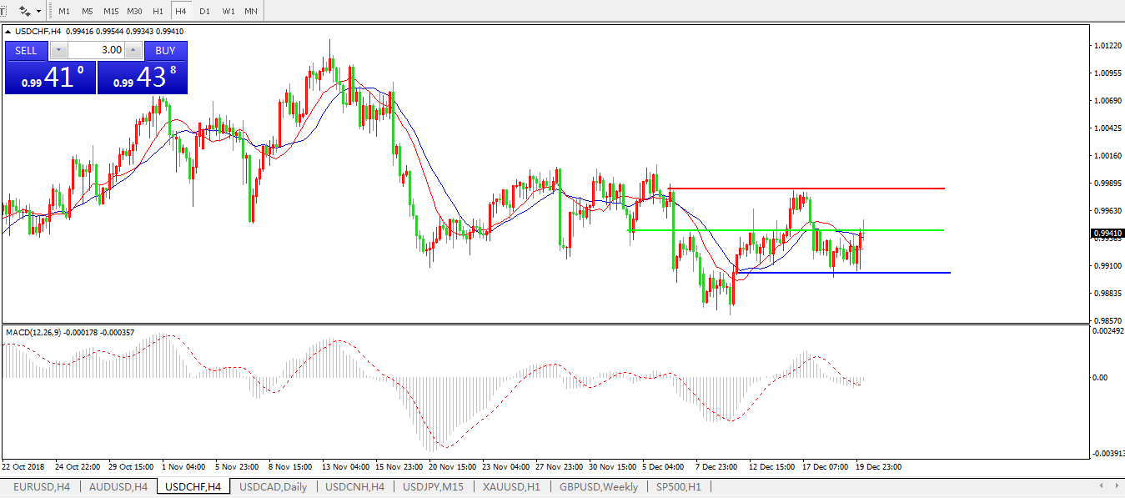Open dropdown arrow beside chart arrows icon

[x=38, y=12]
